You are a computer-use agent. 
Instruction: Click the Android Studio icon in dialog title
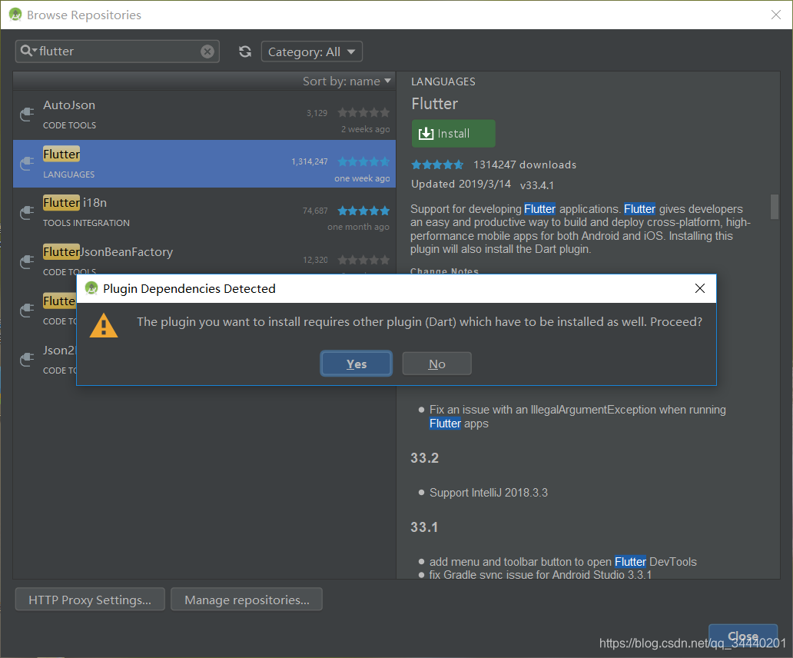[x=91, y=288]
